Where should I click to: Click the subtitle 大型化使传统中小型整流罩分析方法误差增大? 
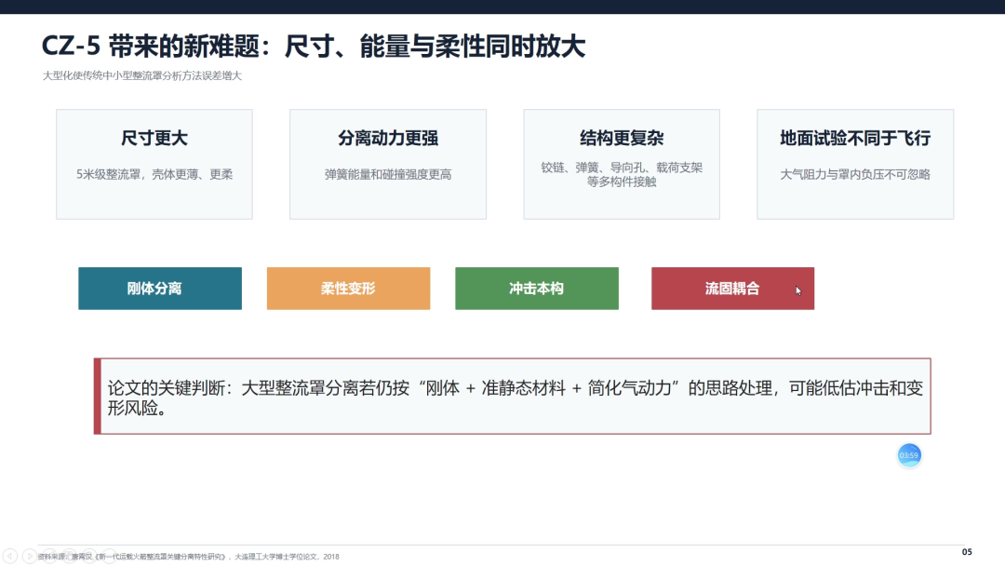pos(142,75)
